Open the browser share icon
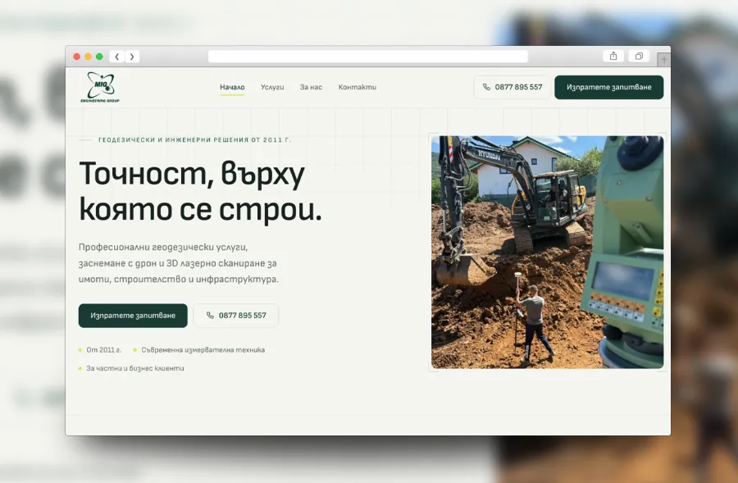Image resolution: width=738 pixels, height=483 pixels. click(x=613, y=56)
